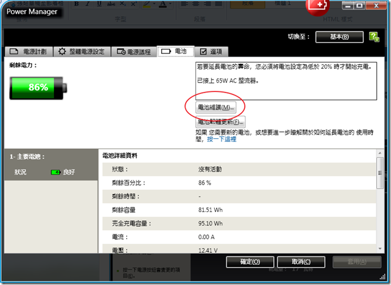Open the 電源議程 tab
Viewport: 391px width, 285px height.
tap(134, 52)
